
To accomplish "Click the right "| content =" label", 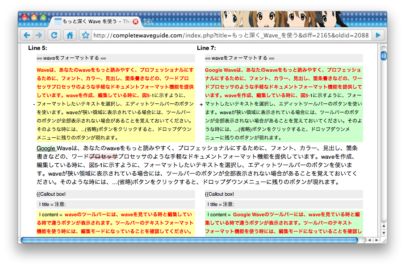I will 219,214.
